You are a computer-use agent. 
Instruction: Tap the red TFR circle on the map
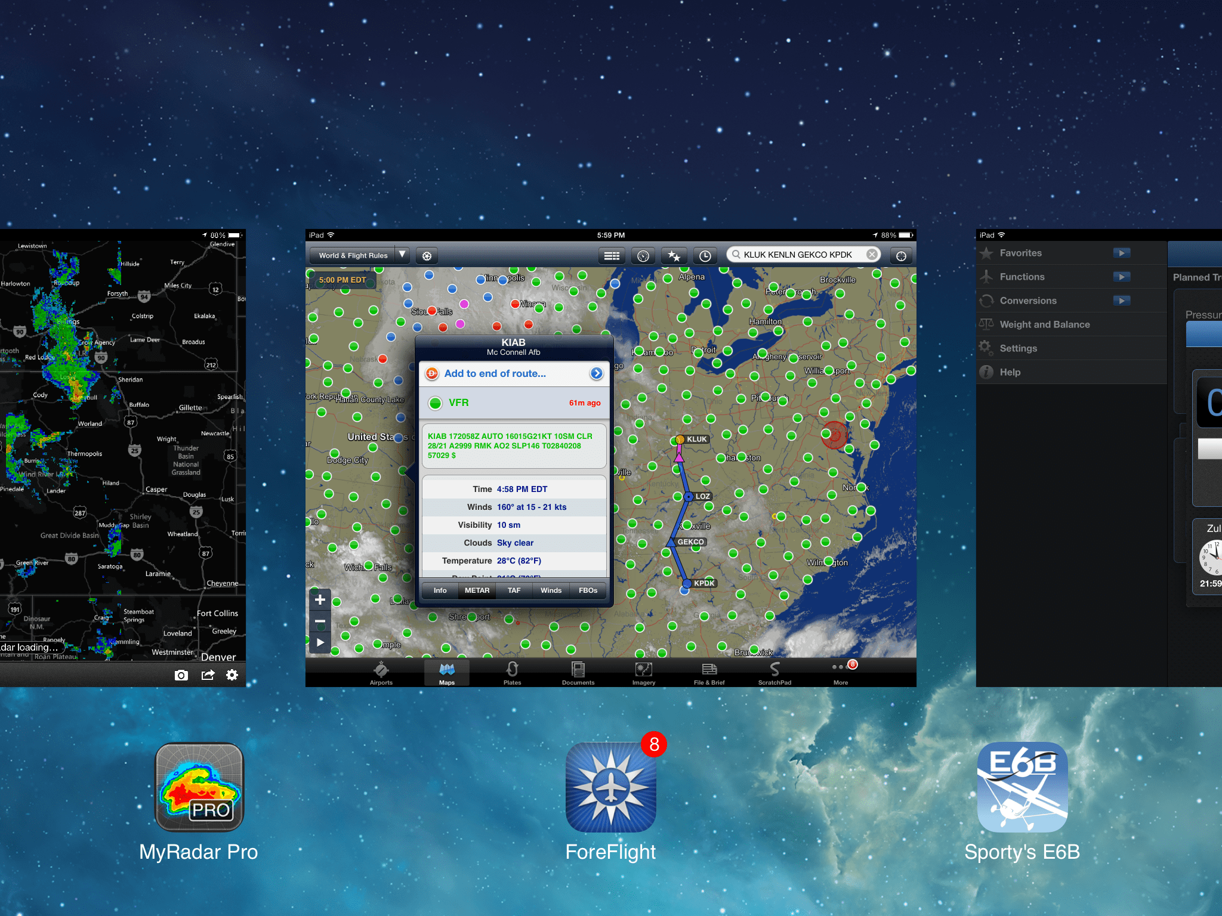[834, 435]
